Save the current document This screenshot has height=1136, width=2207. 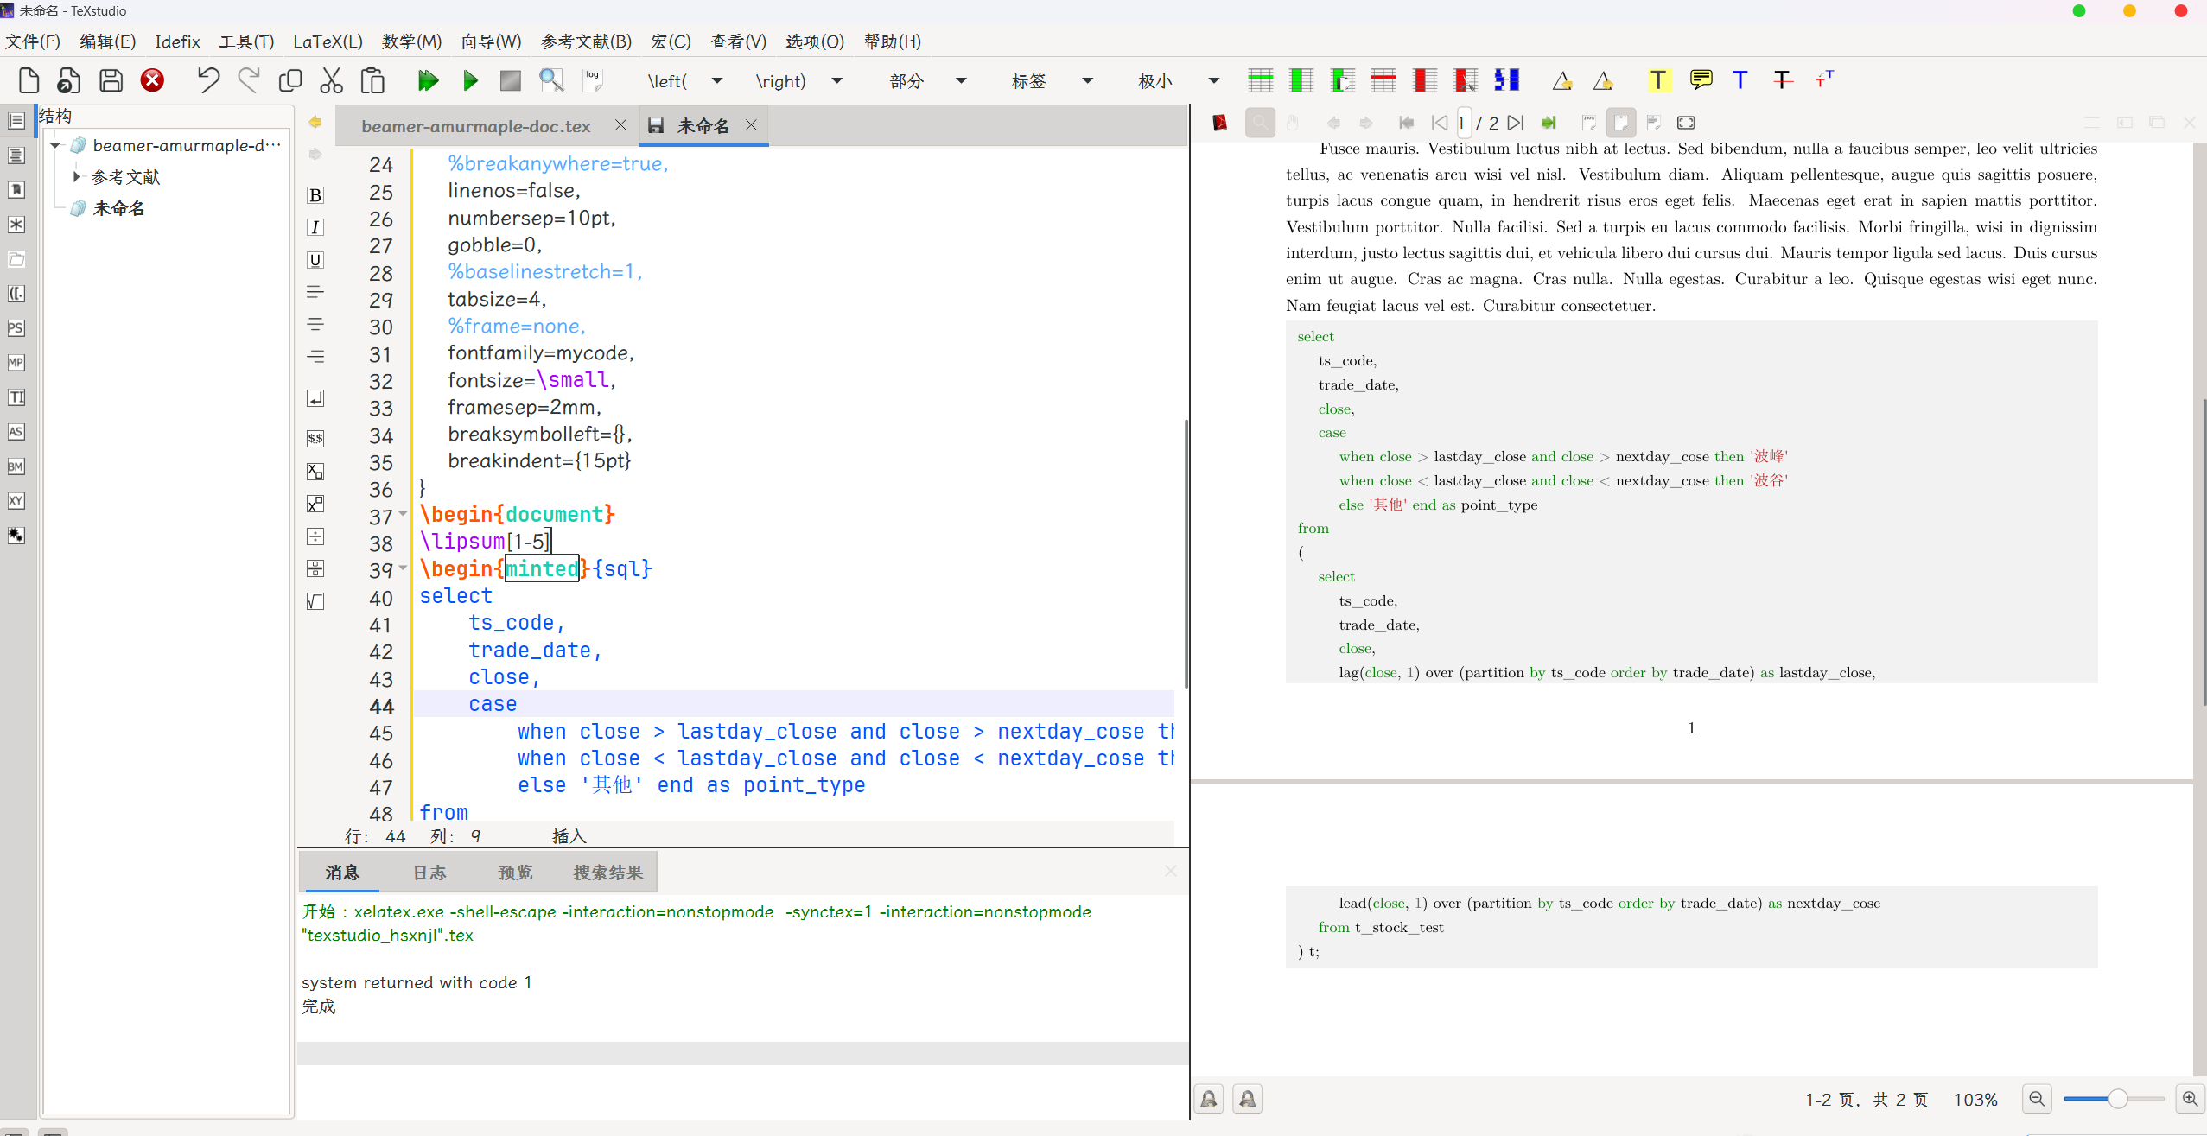pos(111,80)
